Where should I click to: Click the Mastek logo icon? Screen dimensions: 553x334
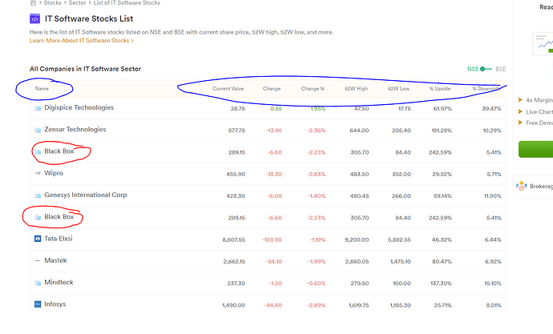(x=38, y=261)
